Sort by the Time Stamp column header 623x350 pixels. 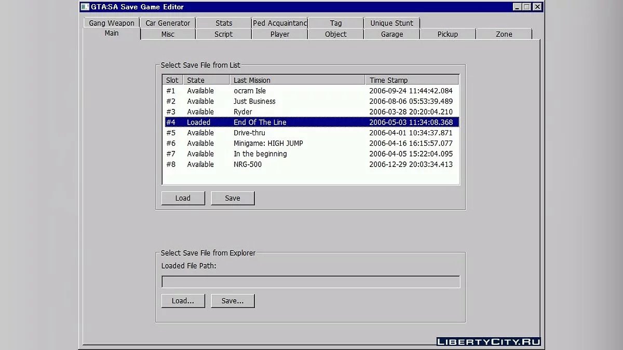point(412,80)
